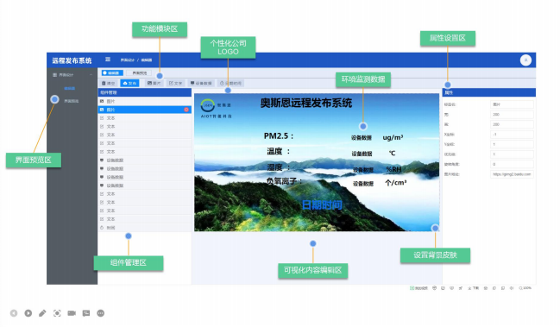The width and height of the screenshot is (560, 327).
Task: Go to next slide with play arrow
Action: [28, 313]
